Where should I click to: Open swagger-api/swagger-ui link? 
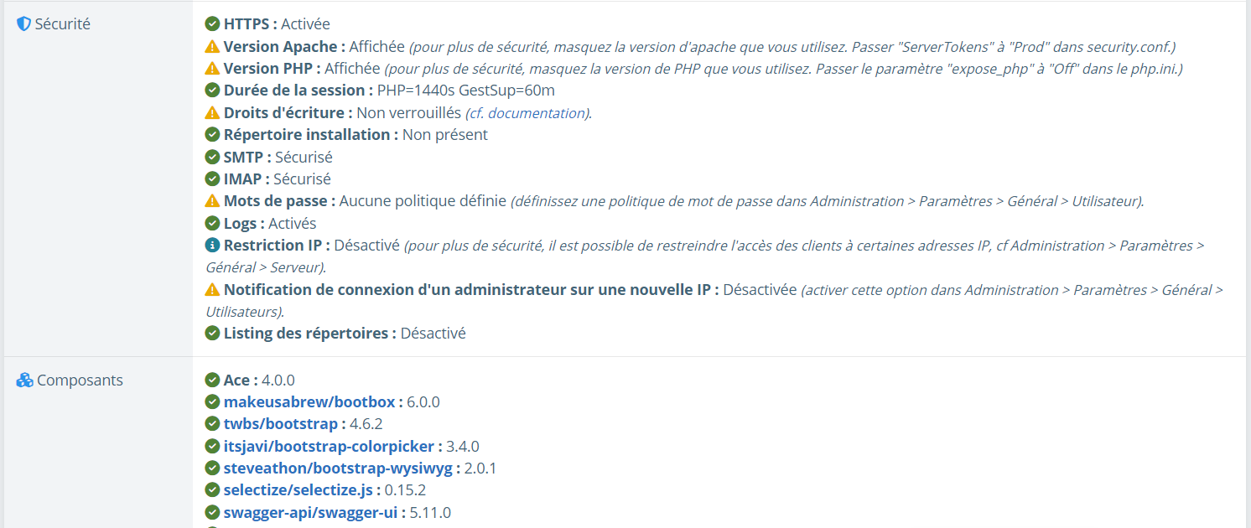(311, 513)
